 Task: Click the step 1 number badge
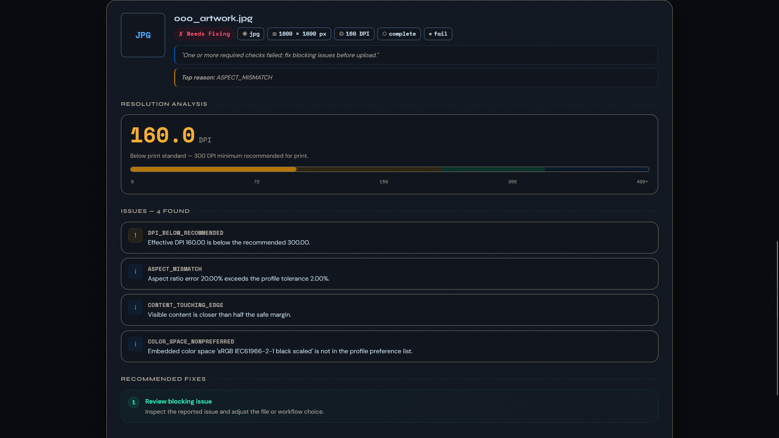[133, 402]
